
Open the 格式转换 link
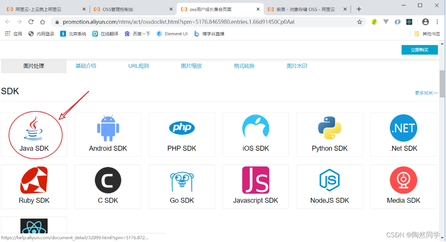pos(244,66)
